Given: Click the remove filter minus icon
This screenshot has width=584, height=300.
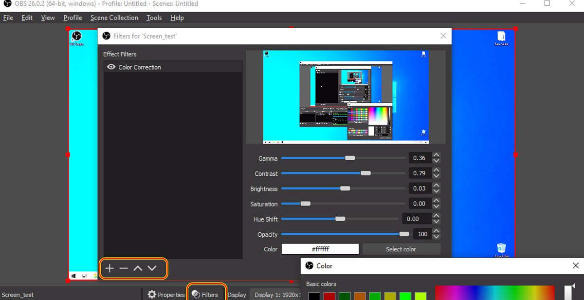Looking at the screenshot, I should click(x=124, y=268).
